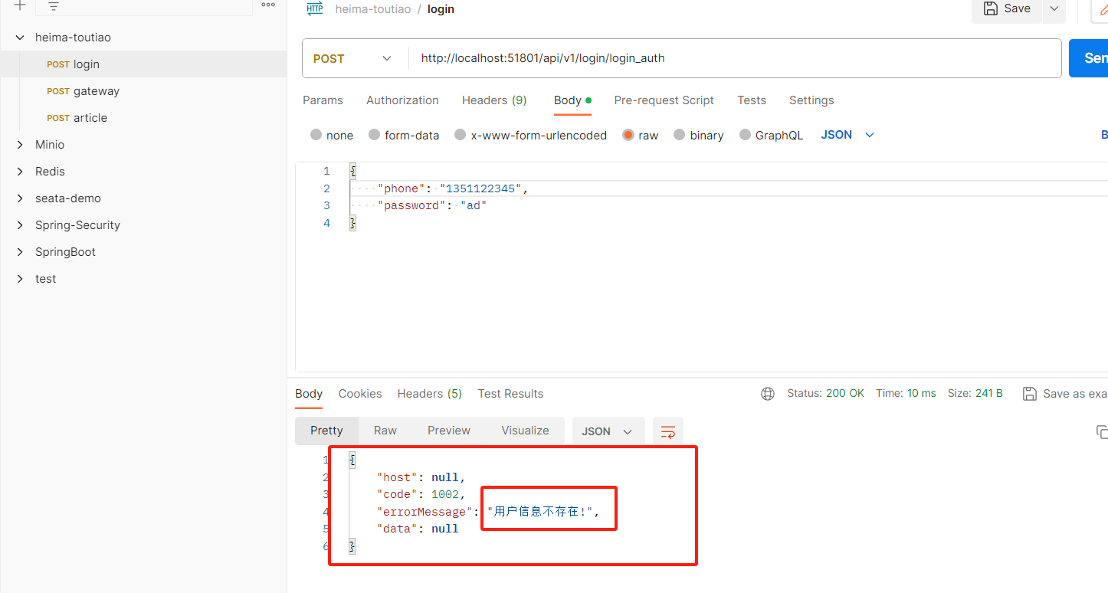Expand the Redis collection
Viewport: 1108px width, 593px height.
[x=21, y=172]
